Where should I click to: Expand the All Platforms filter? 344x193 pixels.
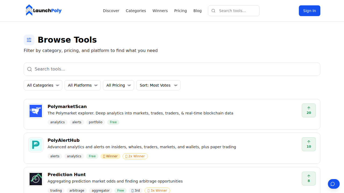click(83, 85)
